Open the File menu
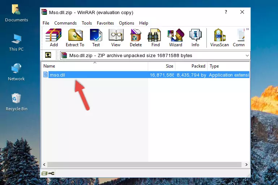The height and width of the screenshot is (185, 278). (46, 23)
